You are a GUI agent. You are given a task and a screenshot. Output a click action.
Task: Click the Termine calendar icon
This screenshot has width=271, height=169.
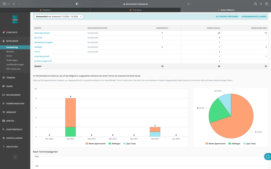(4, 78)
